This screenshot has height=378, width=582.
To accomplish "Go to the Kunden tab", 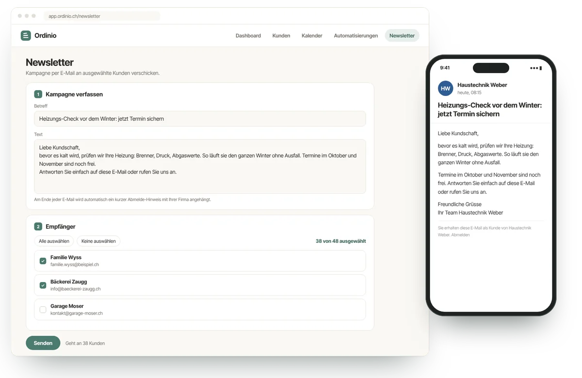I will (281, 35).
